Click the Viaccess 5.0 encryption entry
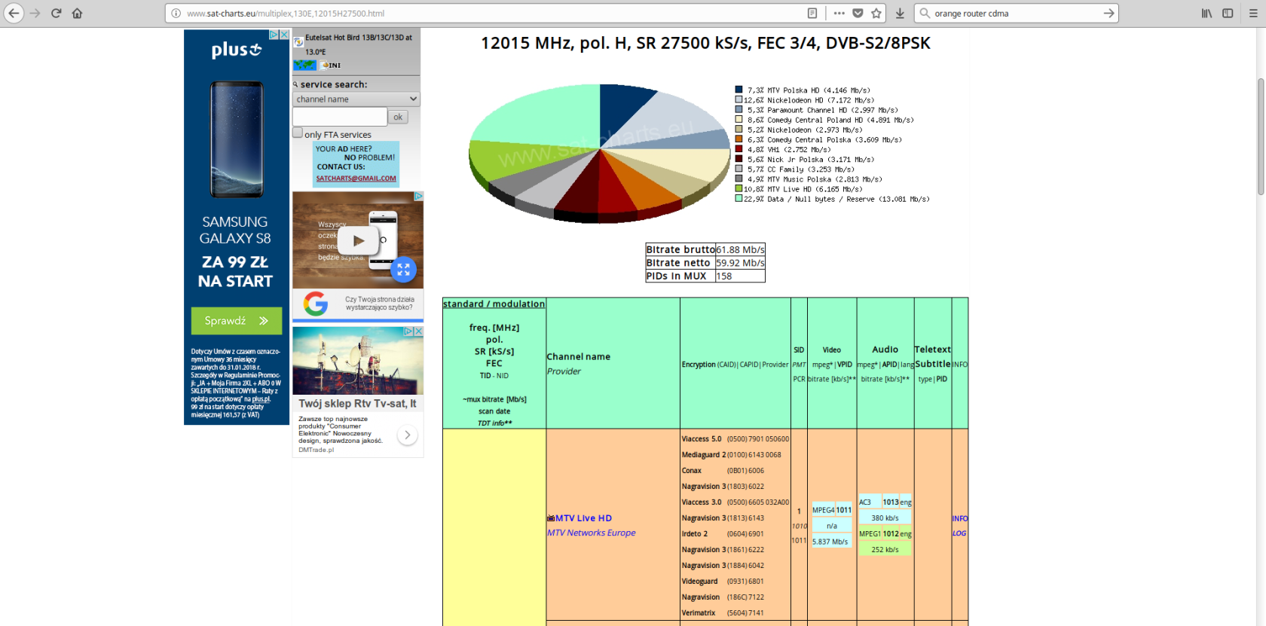Viewport: 1266px width, 626px height. pos(735,439)
